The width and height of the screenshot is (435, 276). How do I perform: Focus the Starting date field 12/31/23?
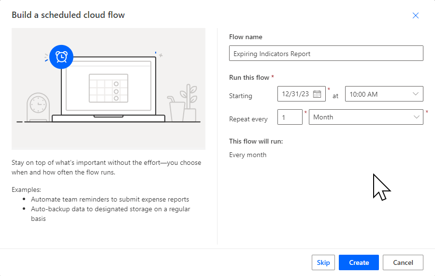point(295,94)
